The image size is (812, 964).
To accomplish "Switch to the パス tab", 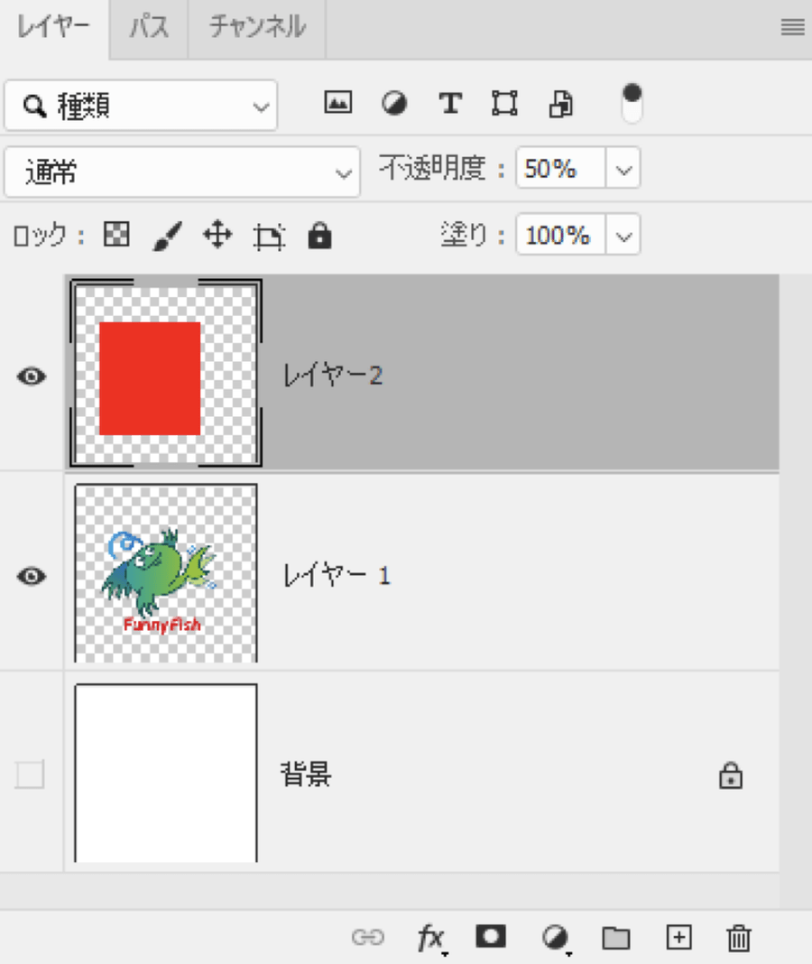I will point(149,27).
